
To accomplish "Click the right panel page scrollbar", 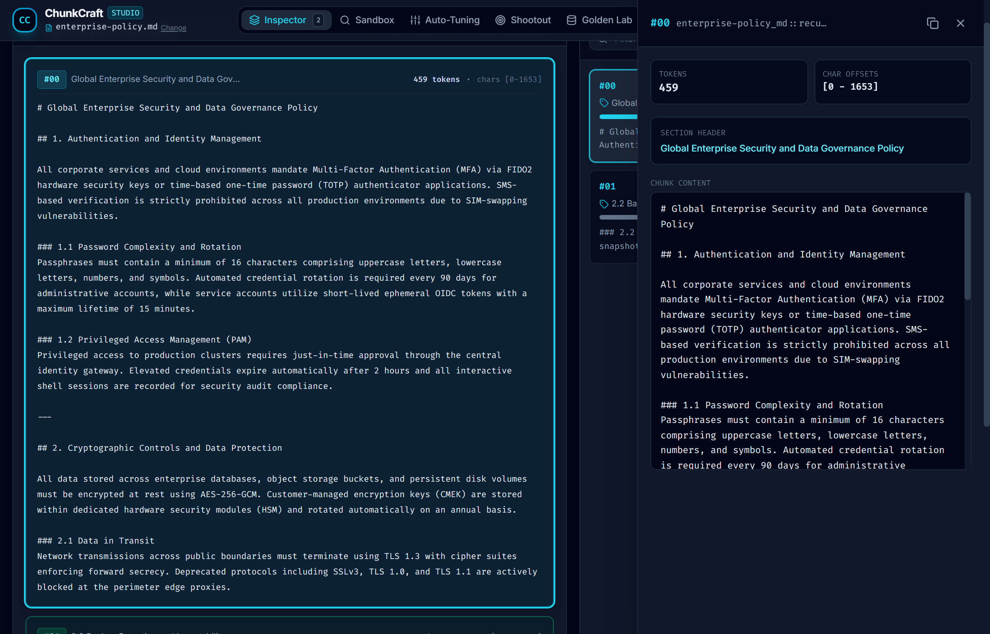I will 987,224.
